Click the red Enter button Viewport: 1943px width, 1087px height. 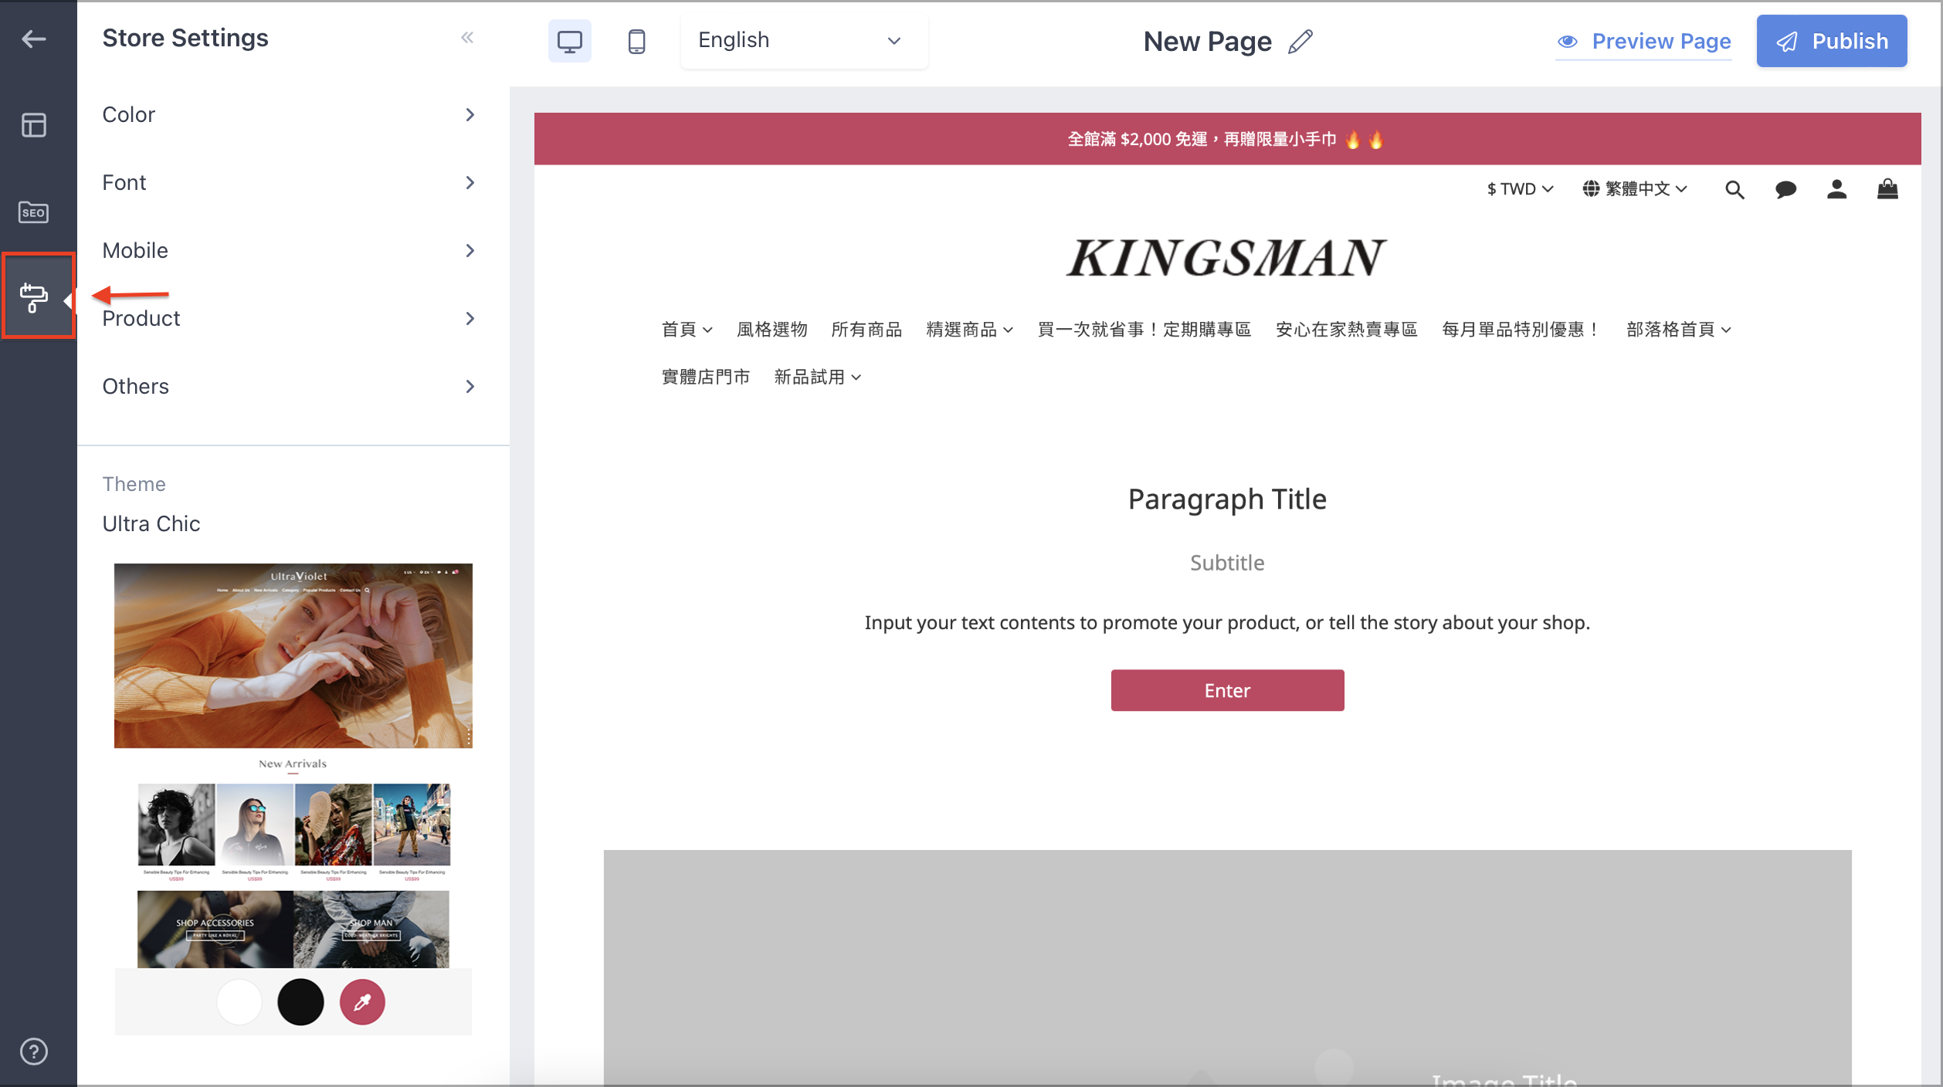[x=1227, y=690]
